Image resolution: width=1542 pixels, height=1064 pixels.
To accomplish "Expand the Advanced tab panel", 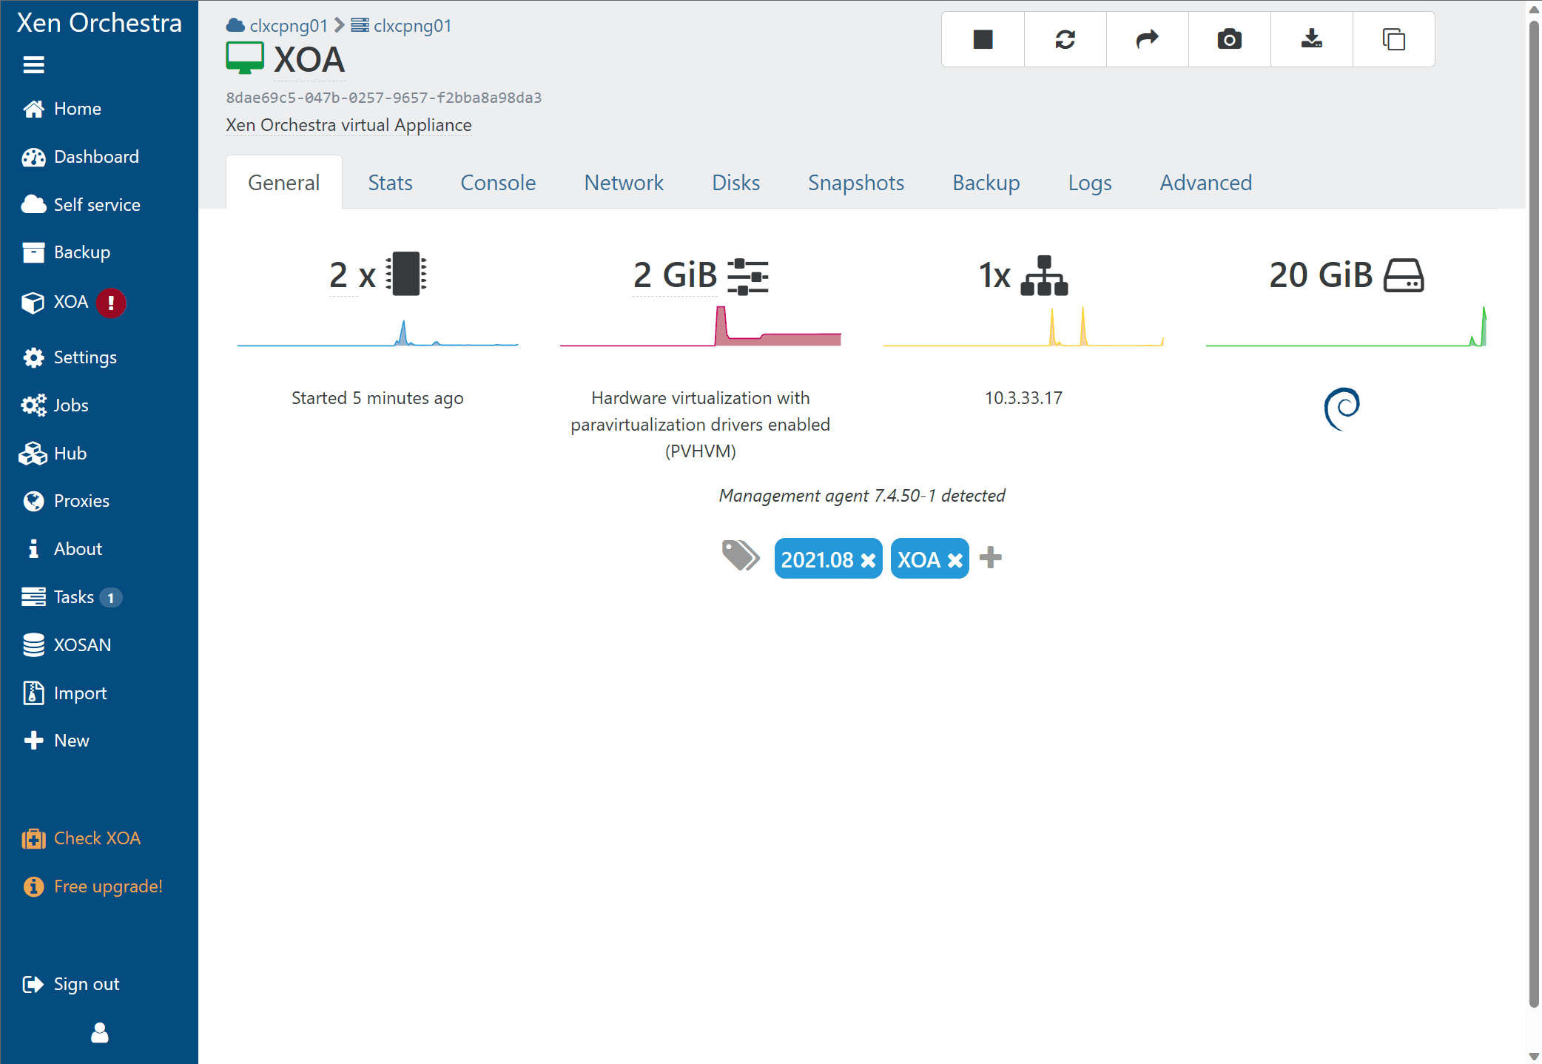I will coord(1206,181).
